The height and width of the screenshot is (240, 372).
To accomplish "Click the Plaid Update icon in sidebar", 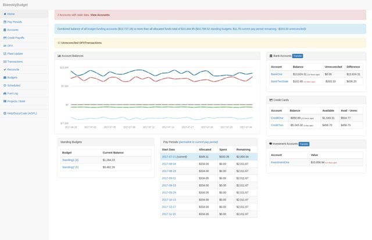I will (5, 53).
